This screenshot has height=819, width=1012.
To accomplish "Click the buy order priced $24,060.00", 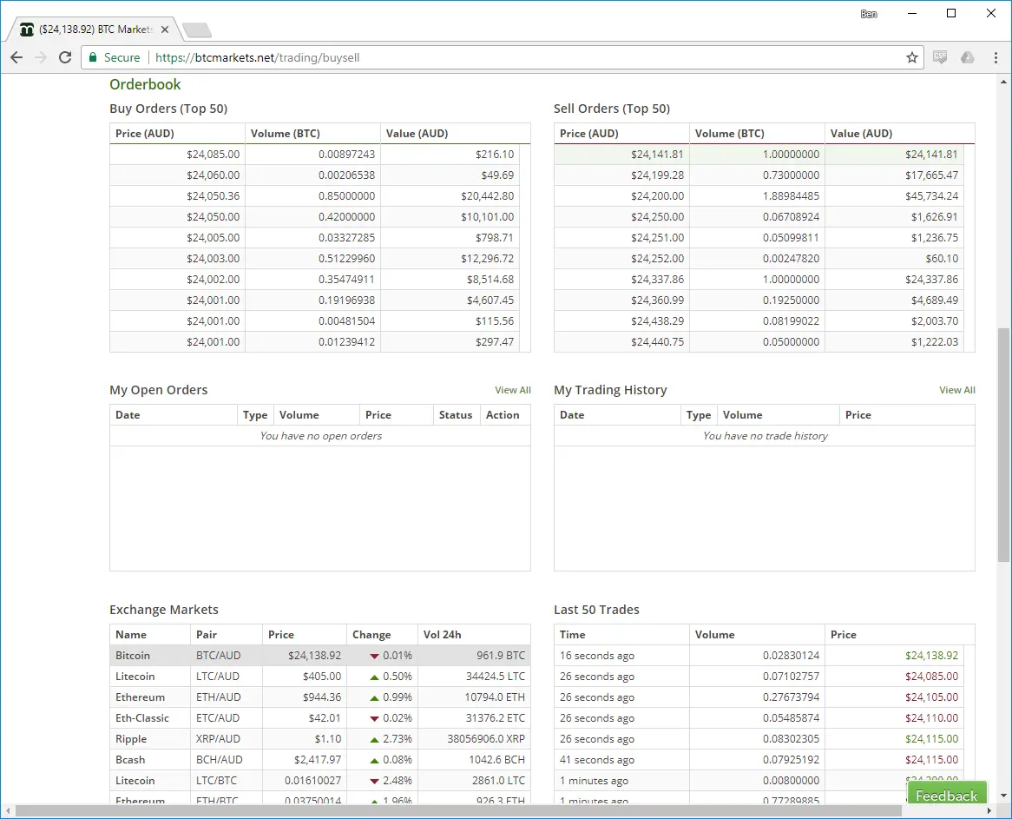I will point(213,175).
